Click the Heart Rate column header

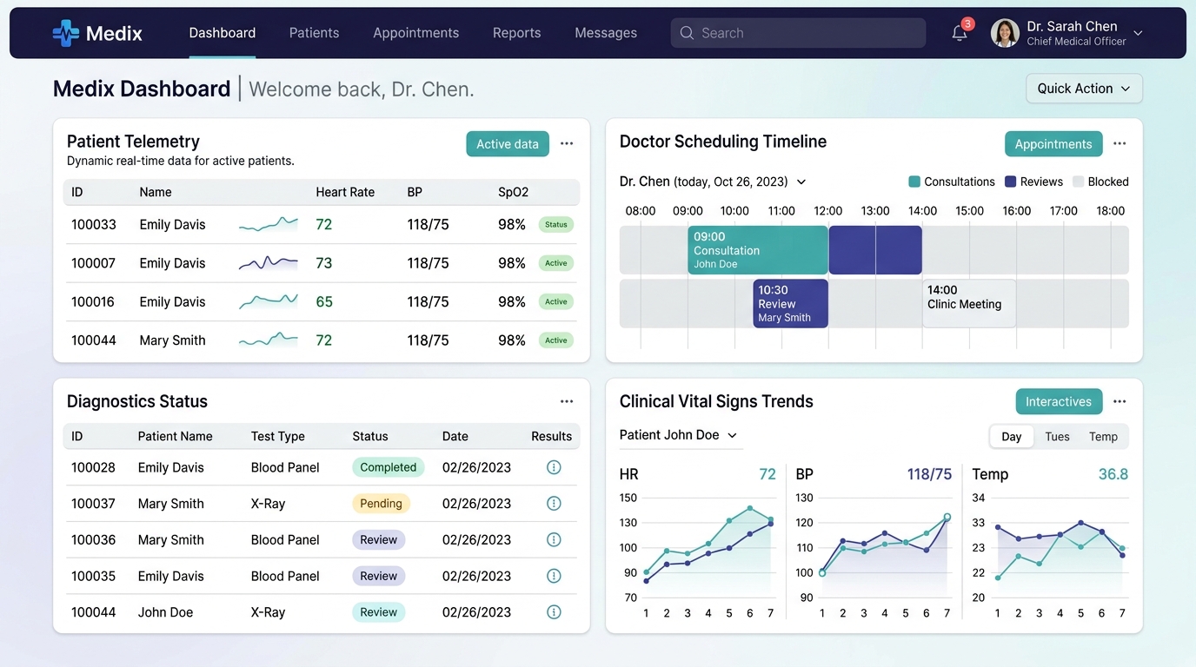(x=345, y=192)
